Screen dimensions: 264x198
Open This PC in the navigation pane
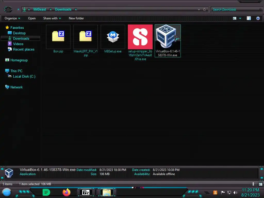pos(16,71)
